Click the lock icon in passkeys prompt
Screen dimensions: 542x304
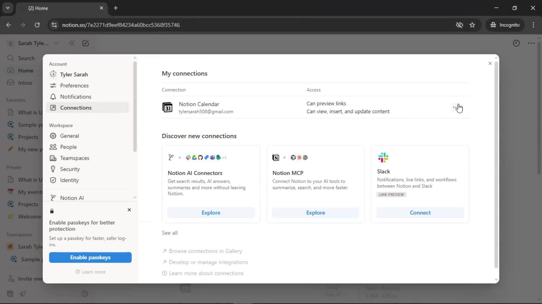pos(52,211)
